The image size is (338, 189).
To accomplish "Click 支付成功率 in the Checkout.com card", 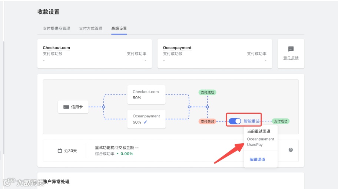I will [136, 54].
